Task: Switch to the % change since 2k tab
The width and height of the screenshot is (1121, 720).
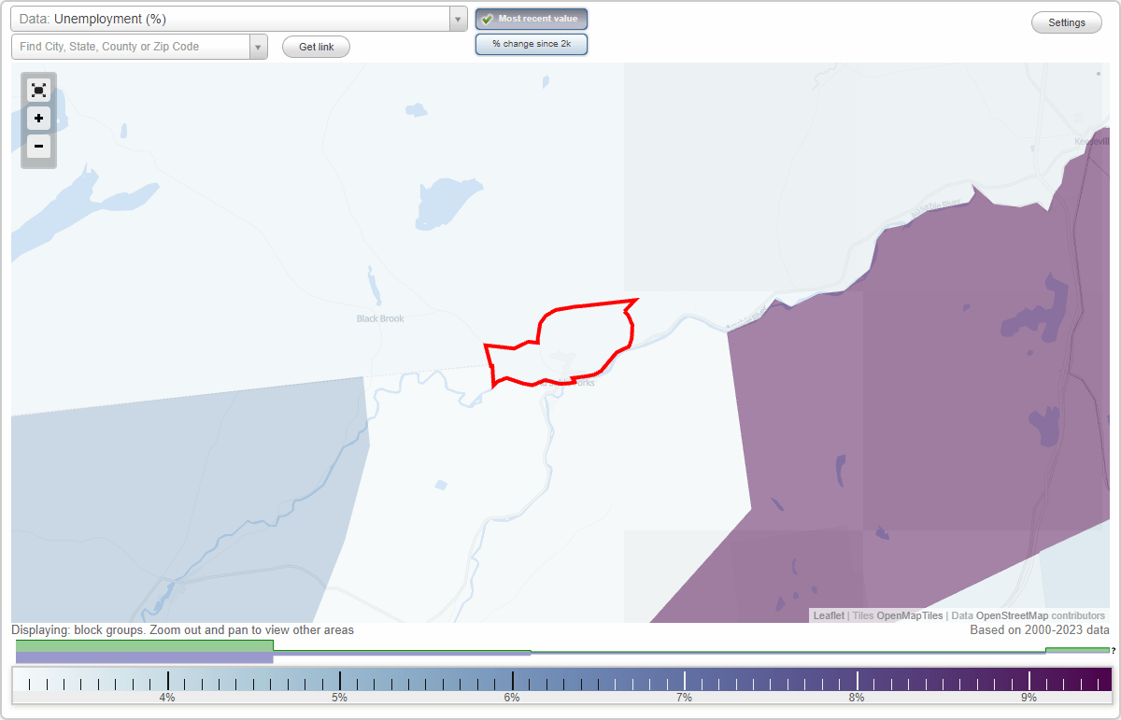Action: [531, 43]
